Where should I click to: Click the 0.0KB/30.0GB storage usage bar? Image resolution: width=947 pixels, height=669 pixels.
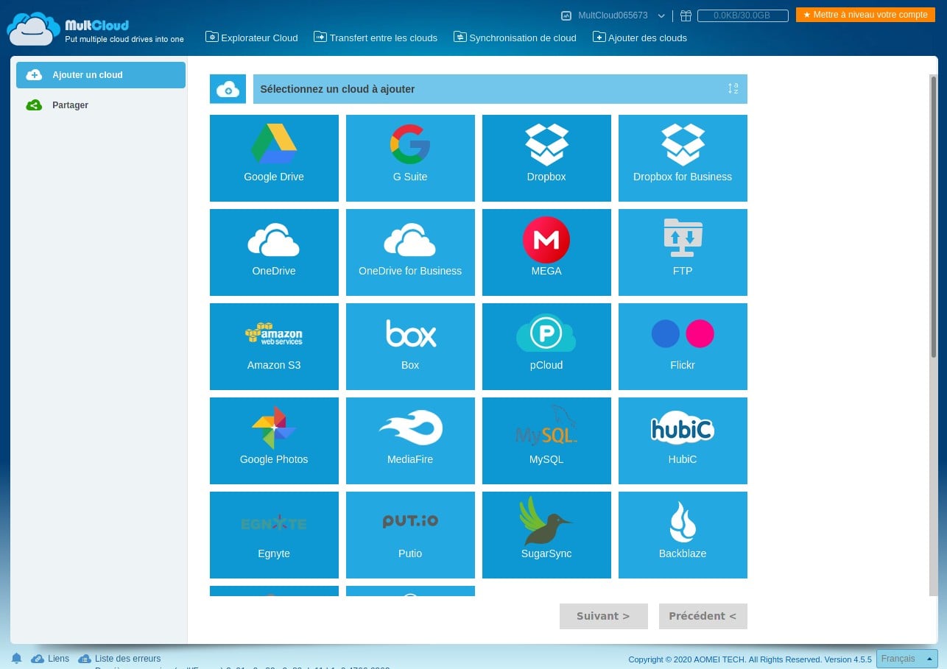pyautogui.click(x=742, y=15)
